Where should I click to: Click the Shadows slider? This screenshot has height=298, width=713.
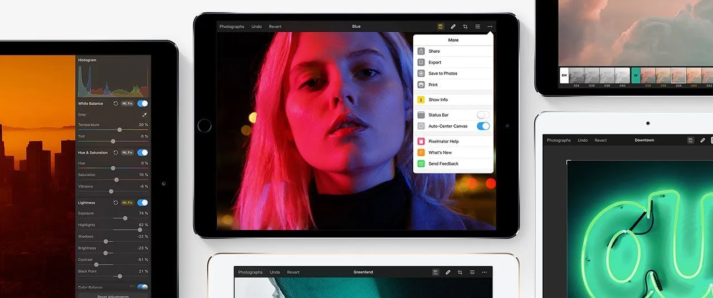(x=113, y=241)
